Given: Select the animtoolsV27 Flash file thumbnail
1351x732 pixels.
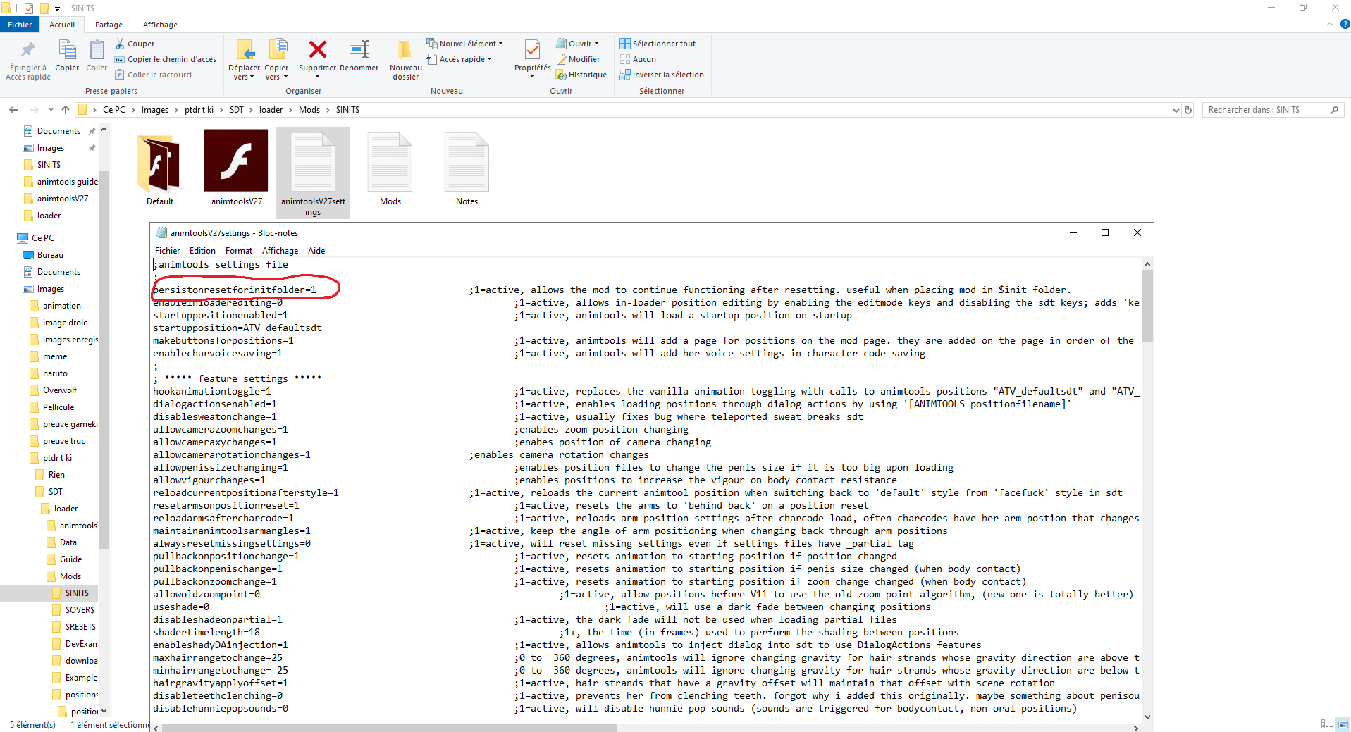Looking at the screenshot, I should click(x=236, y=161).
